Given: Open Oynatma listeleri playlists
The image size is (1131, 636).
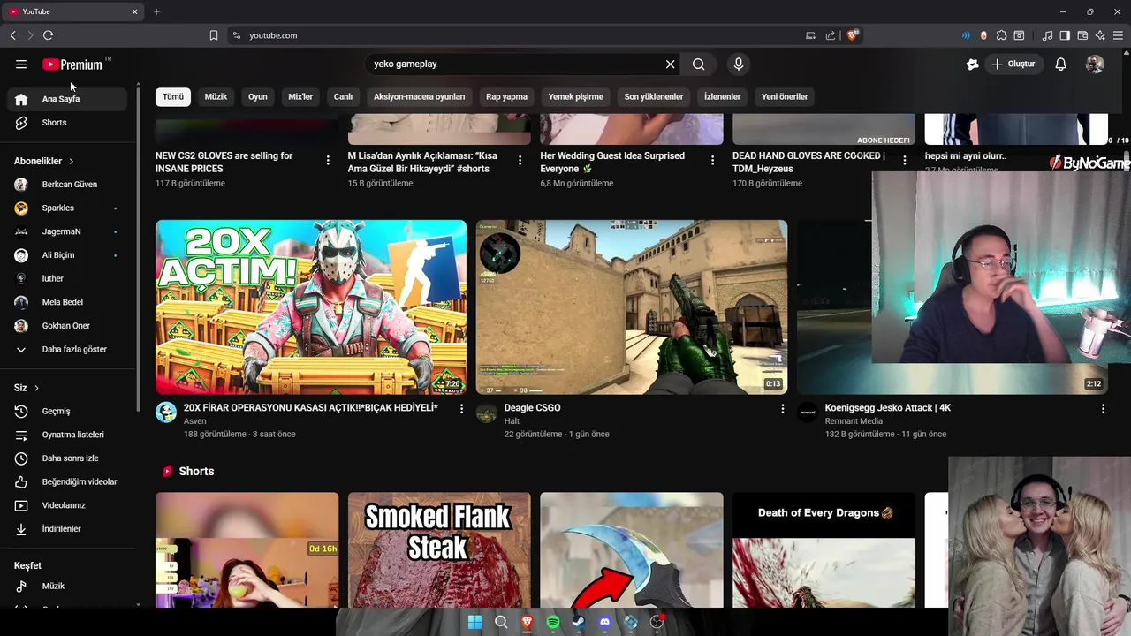Looking at the screenshot, I should [68, 435].
